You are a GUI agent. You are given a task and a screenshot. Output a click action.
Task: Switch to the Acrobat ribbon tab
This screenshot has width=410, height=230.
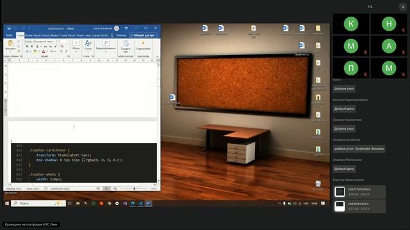tap(104, 35)
